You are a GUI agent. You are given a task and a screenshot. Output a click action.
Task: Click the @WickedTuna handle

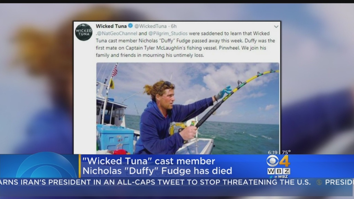[150, 26]
